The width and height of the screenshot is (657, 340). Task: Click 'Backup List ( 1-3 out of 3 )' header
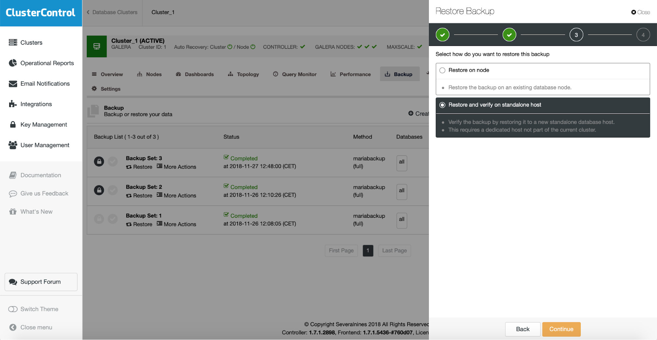pos(127,137)
